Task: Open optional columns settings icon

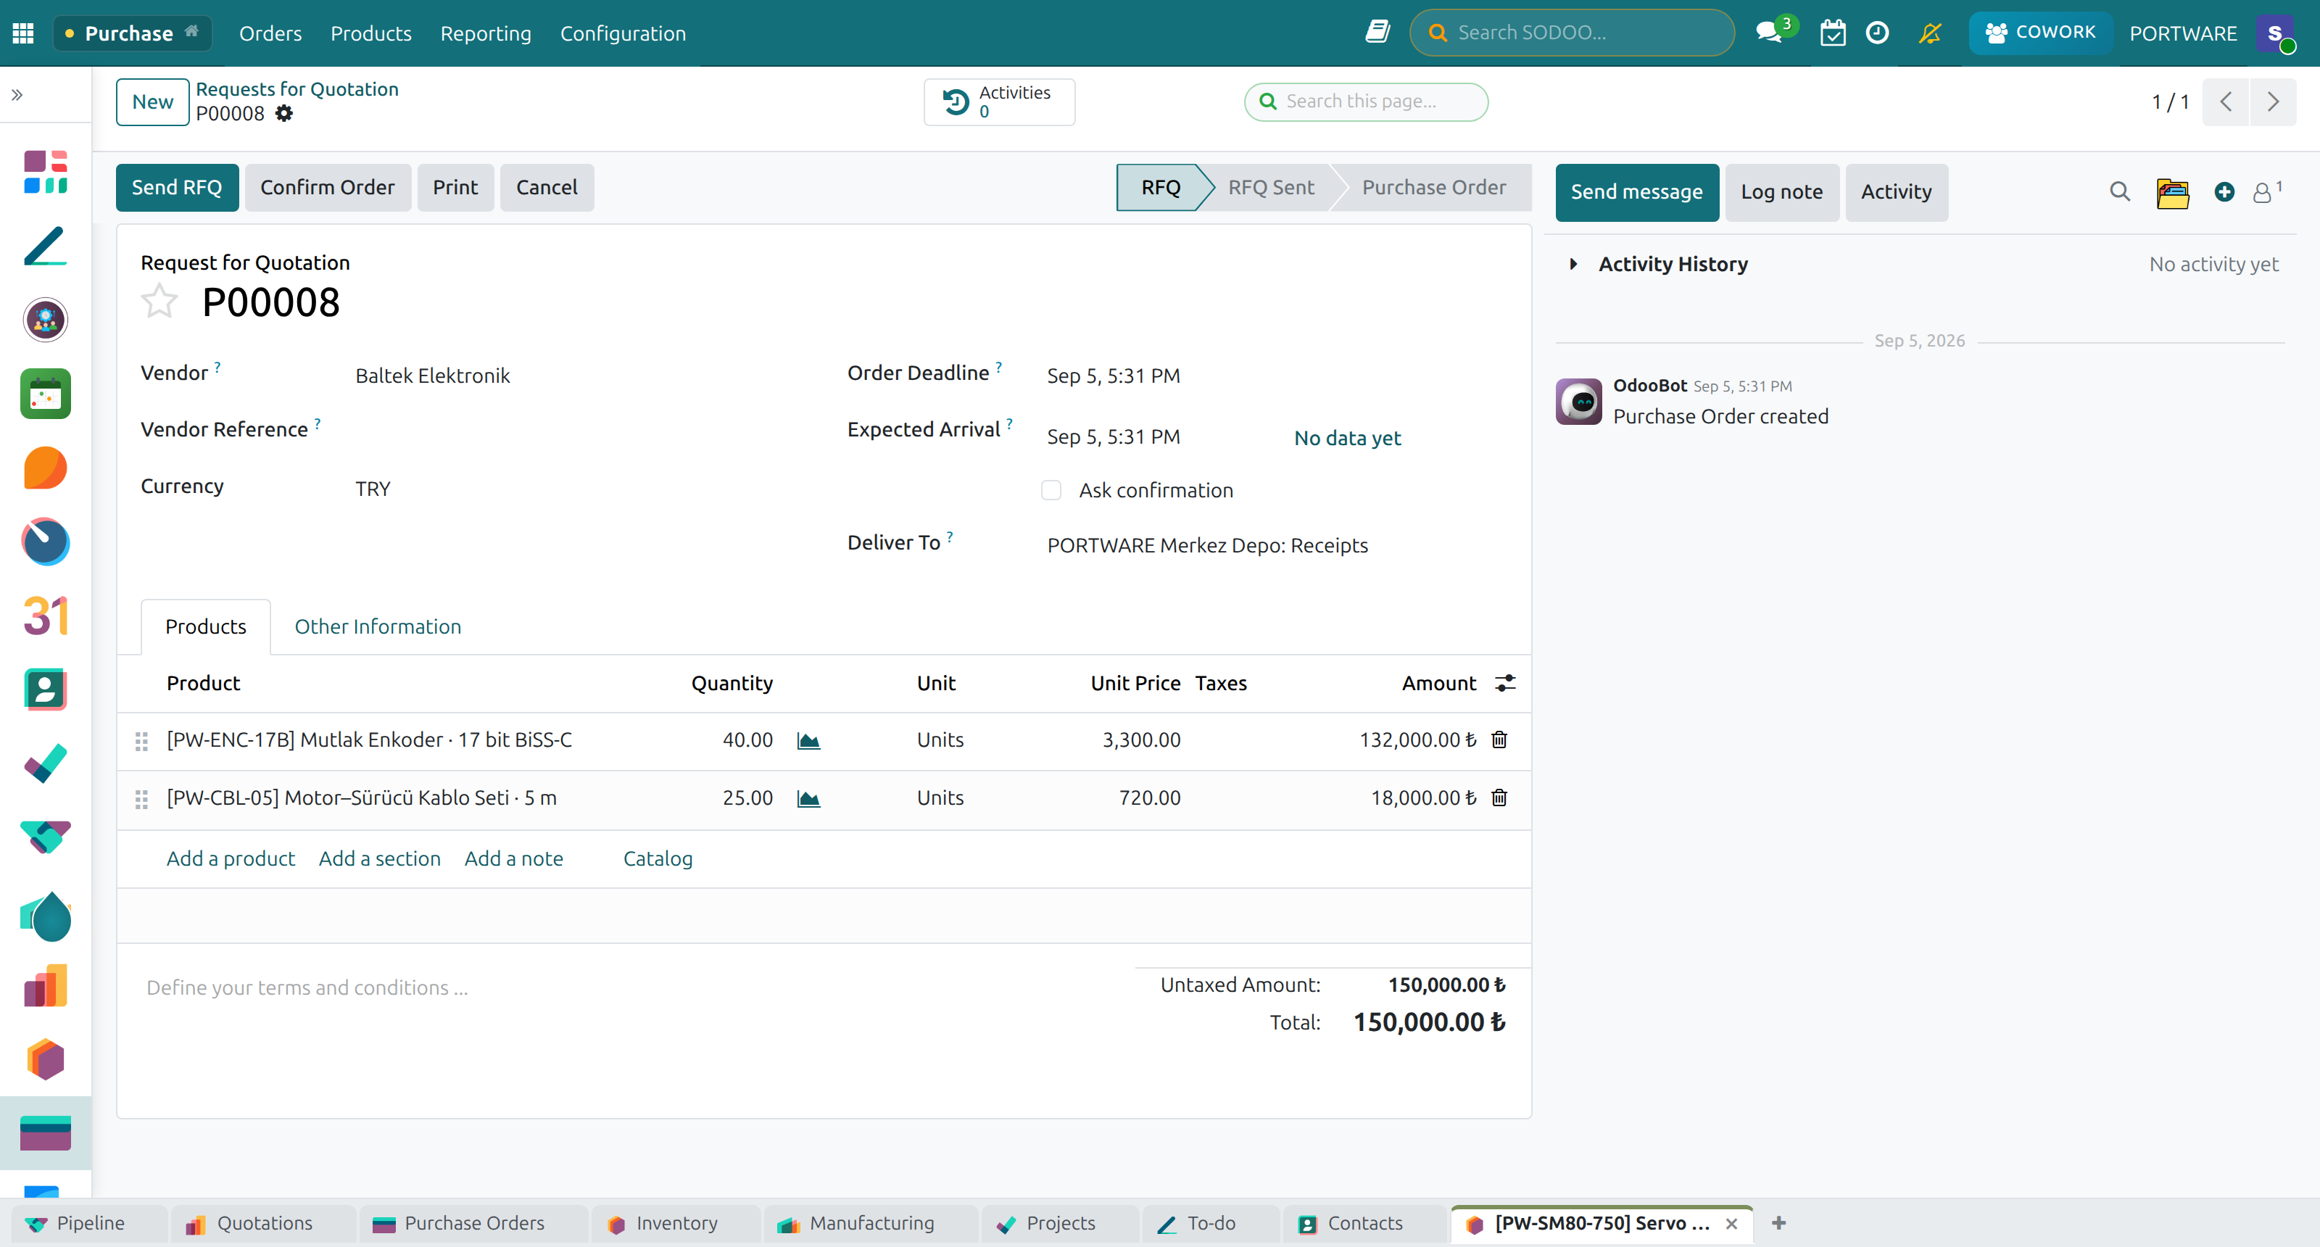Action: (x=1505, y=684)
